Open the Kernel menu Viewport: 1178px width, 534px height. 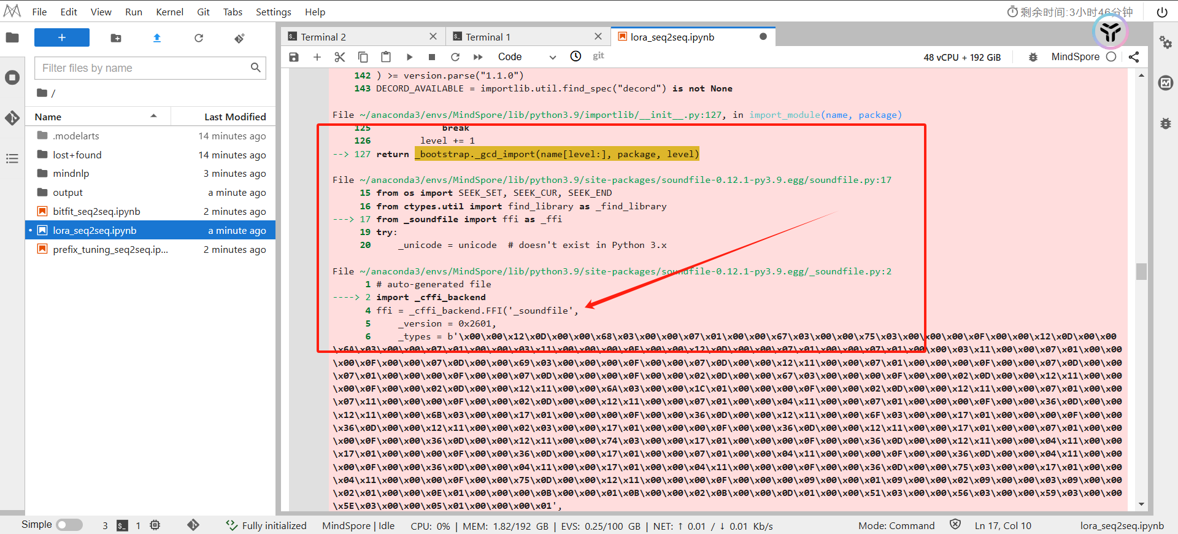tap(169, 12)
